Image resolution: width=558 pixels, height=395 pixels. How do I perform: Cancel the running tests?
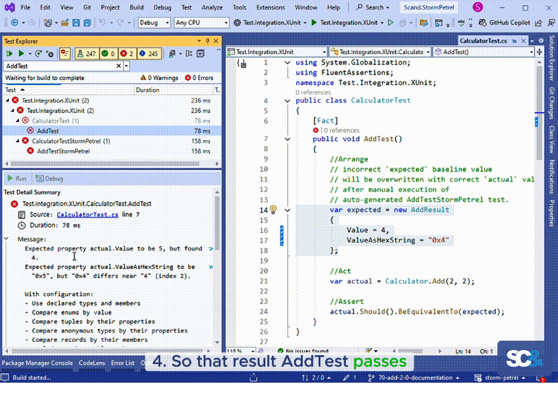pyautogui.click(x=50, y=54)
